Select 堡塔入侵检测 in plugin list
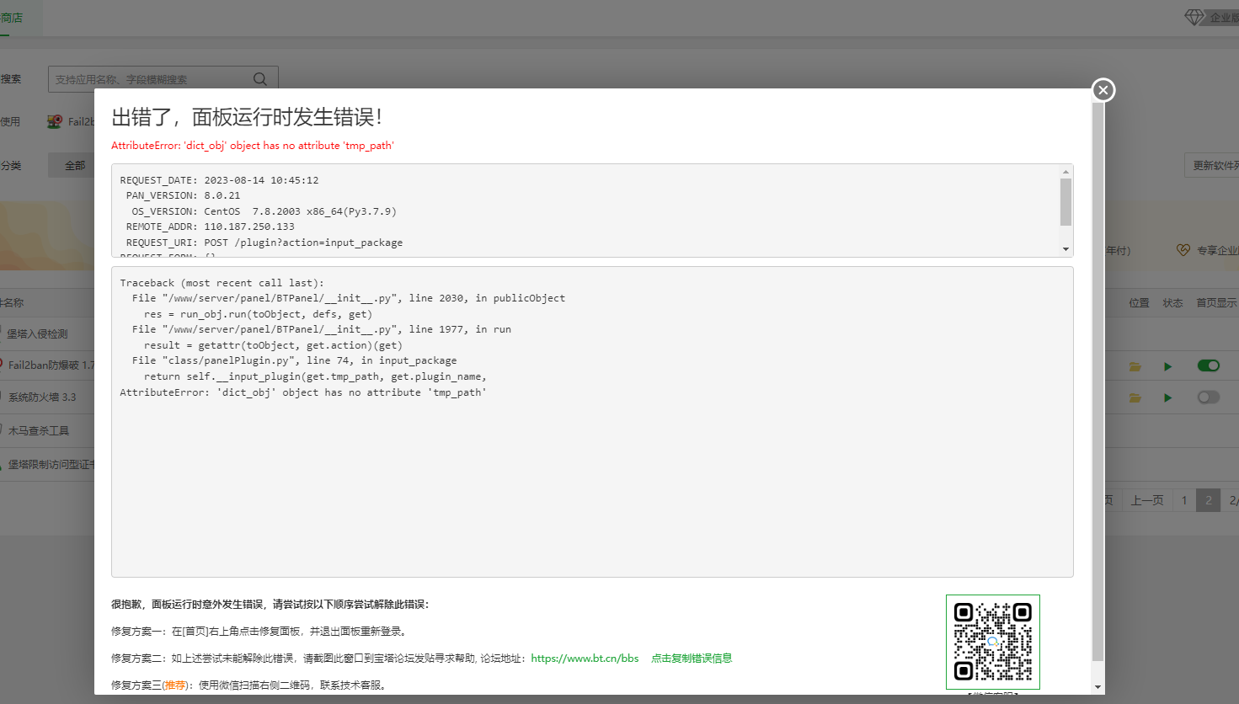Screen dimensions: 1239x704 coord(37,334)
